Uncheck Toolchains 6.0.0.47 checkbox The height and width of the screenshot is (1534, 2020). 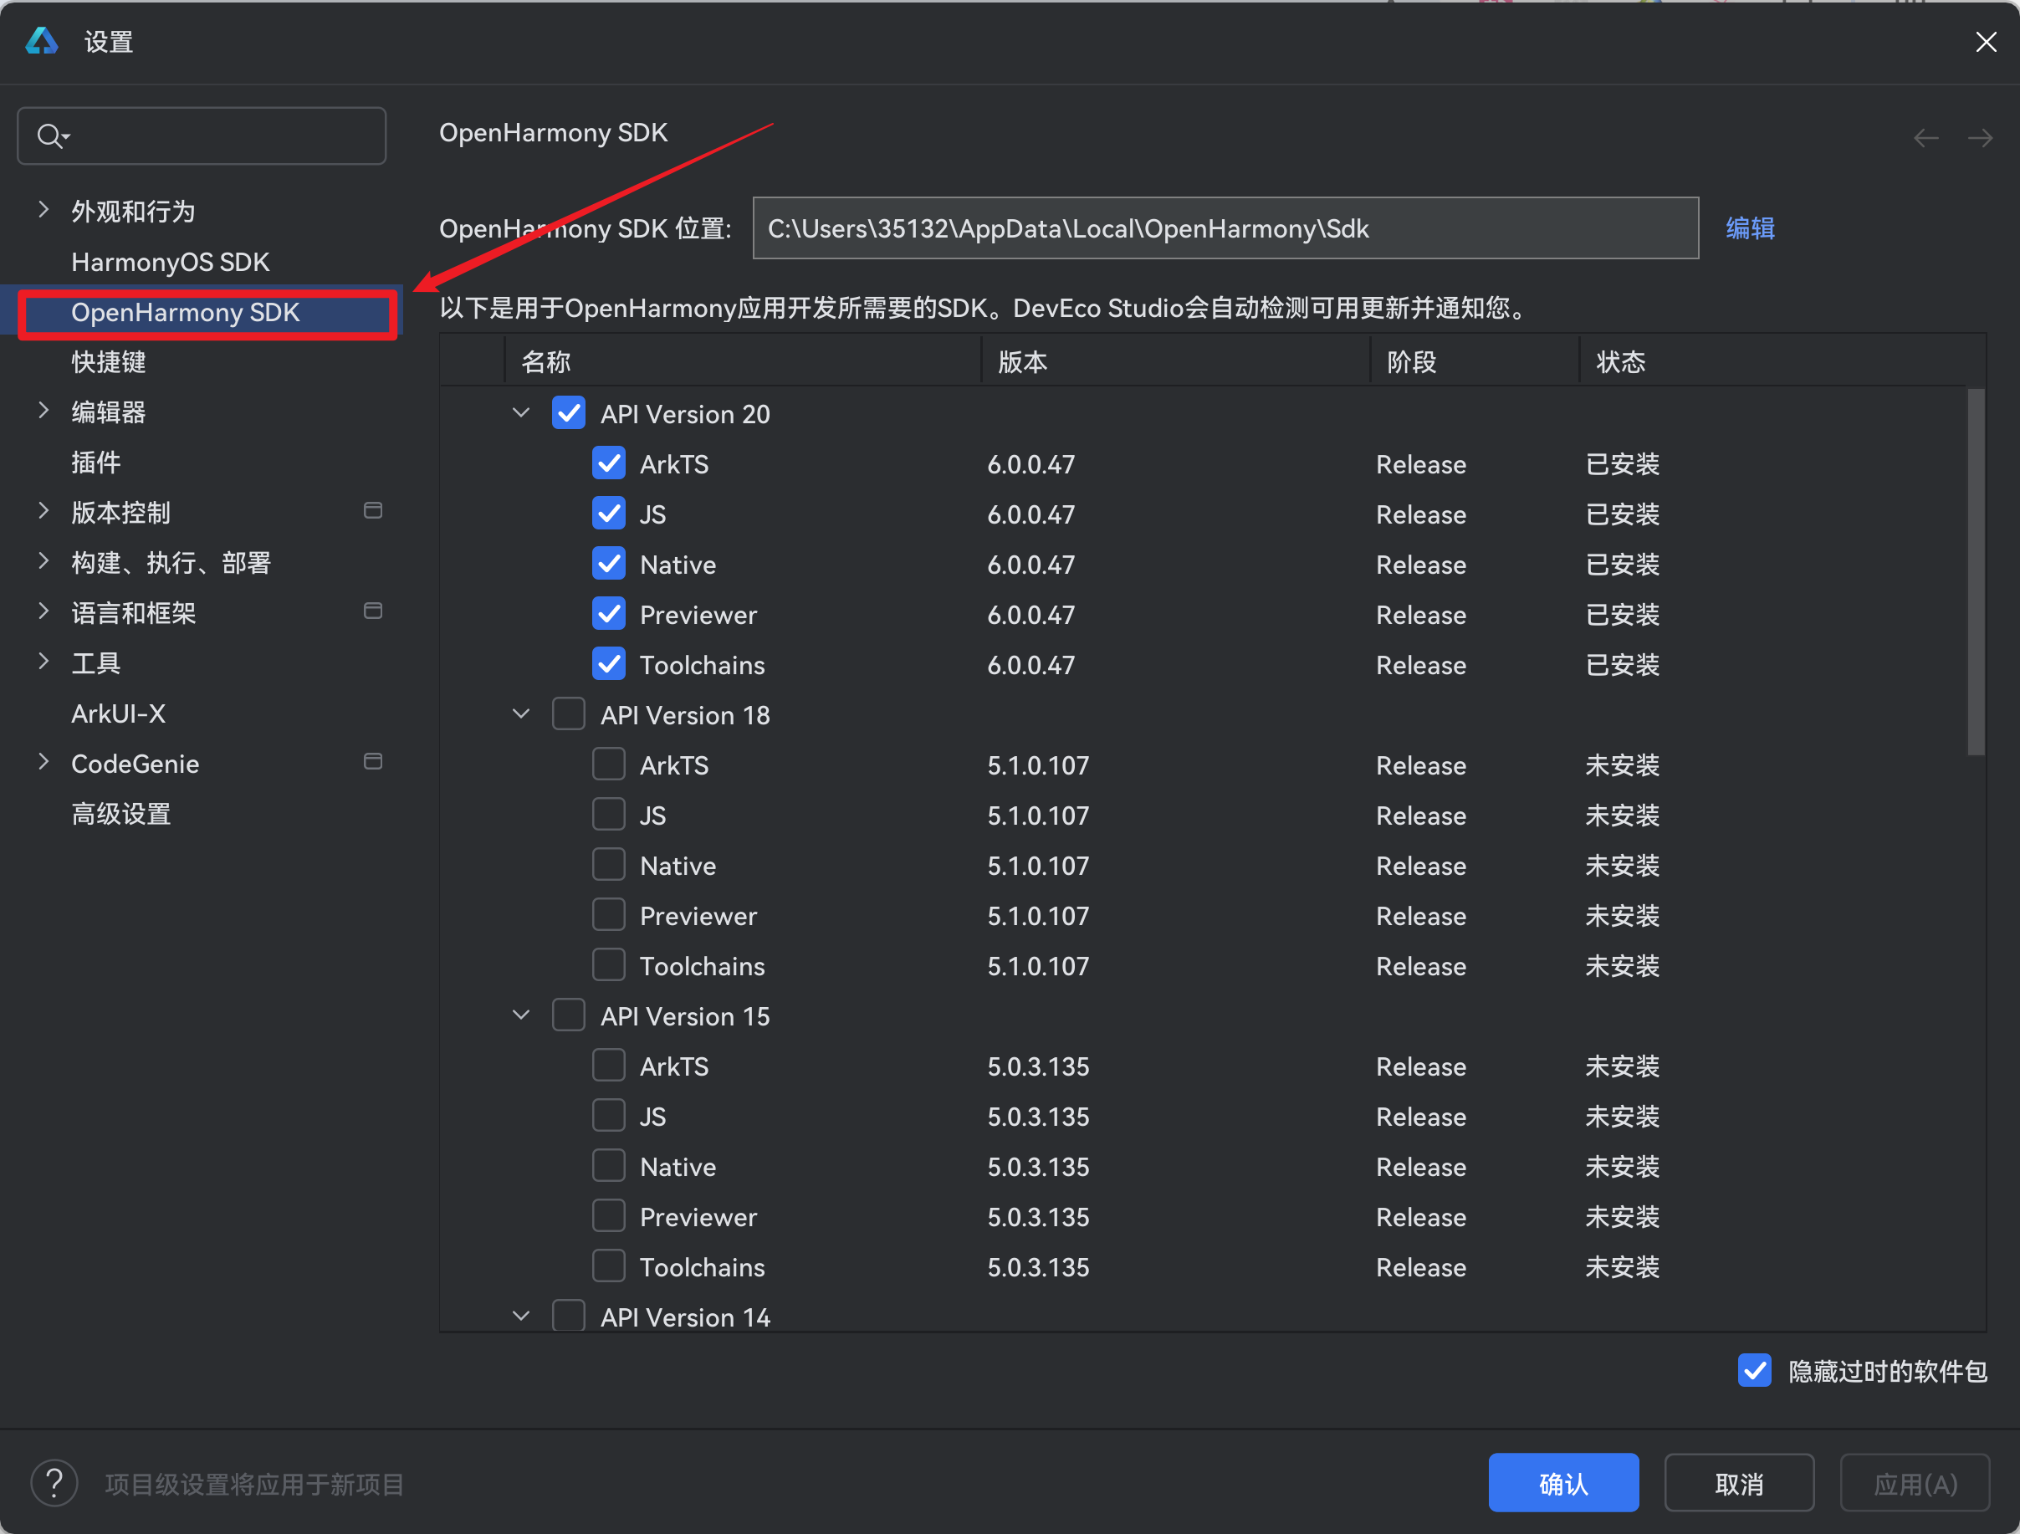click(x=609, y=664)
